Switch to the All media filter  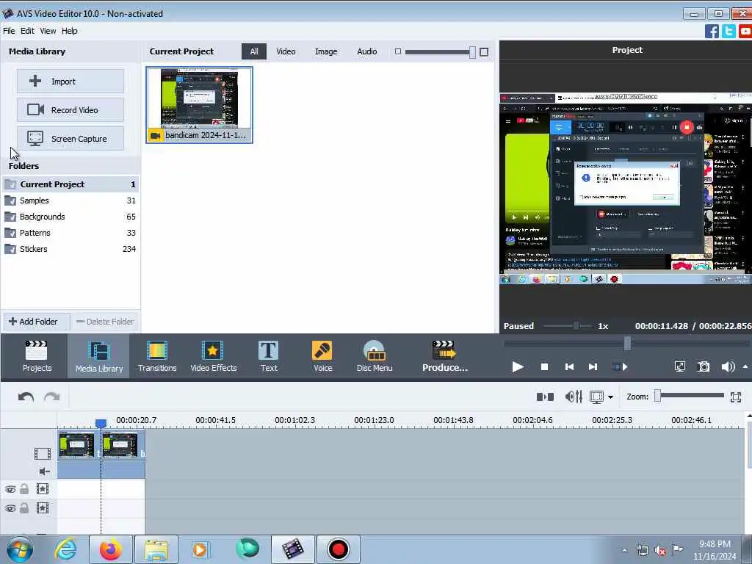point(253,51)
